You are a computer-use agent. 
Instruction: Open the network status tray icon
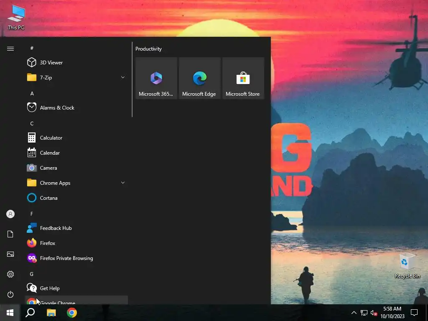pos(364,313)
